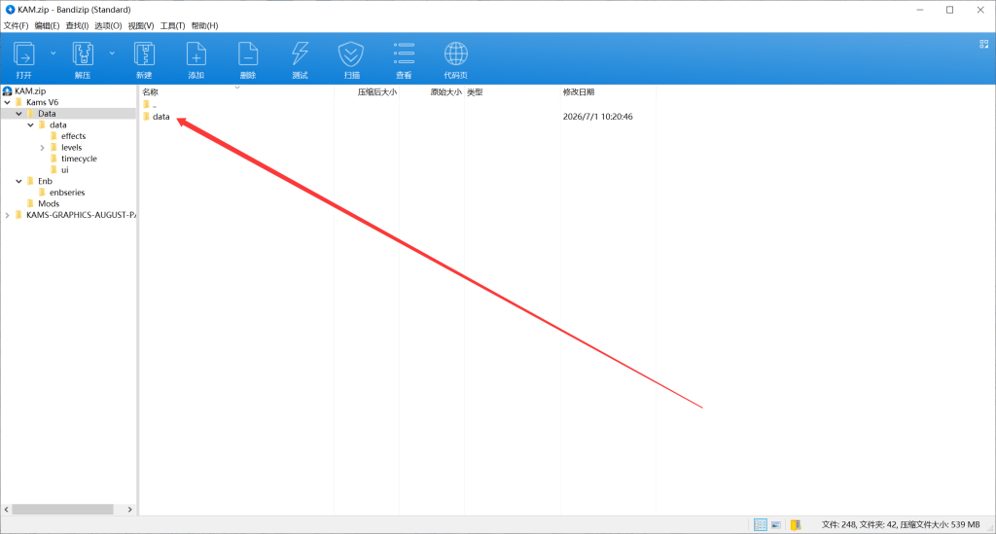
Task: Click the yellow folder-tree icon in status bar
Action: click(x=796, y=524)
